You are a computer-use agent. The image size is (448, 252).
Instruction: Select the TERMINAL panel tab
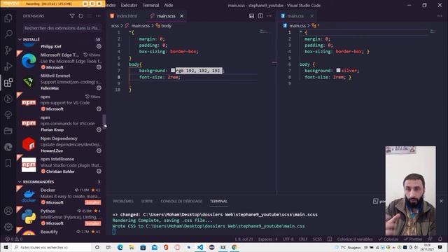[x=218, y=201]
